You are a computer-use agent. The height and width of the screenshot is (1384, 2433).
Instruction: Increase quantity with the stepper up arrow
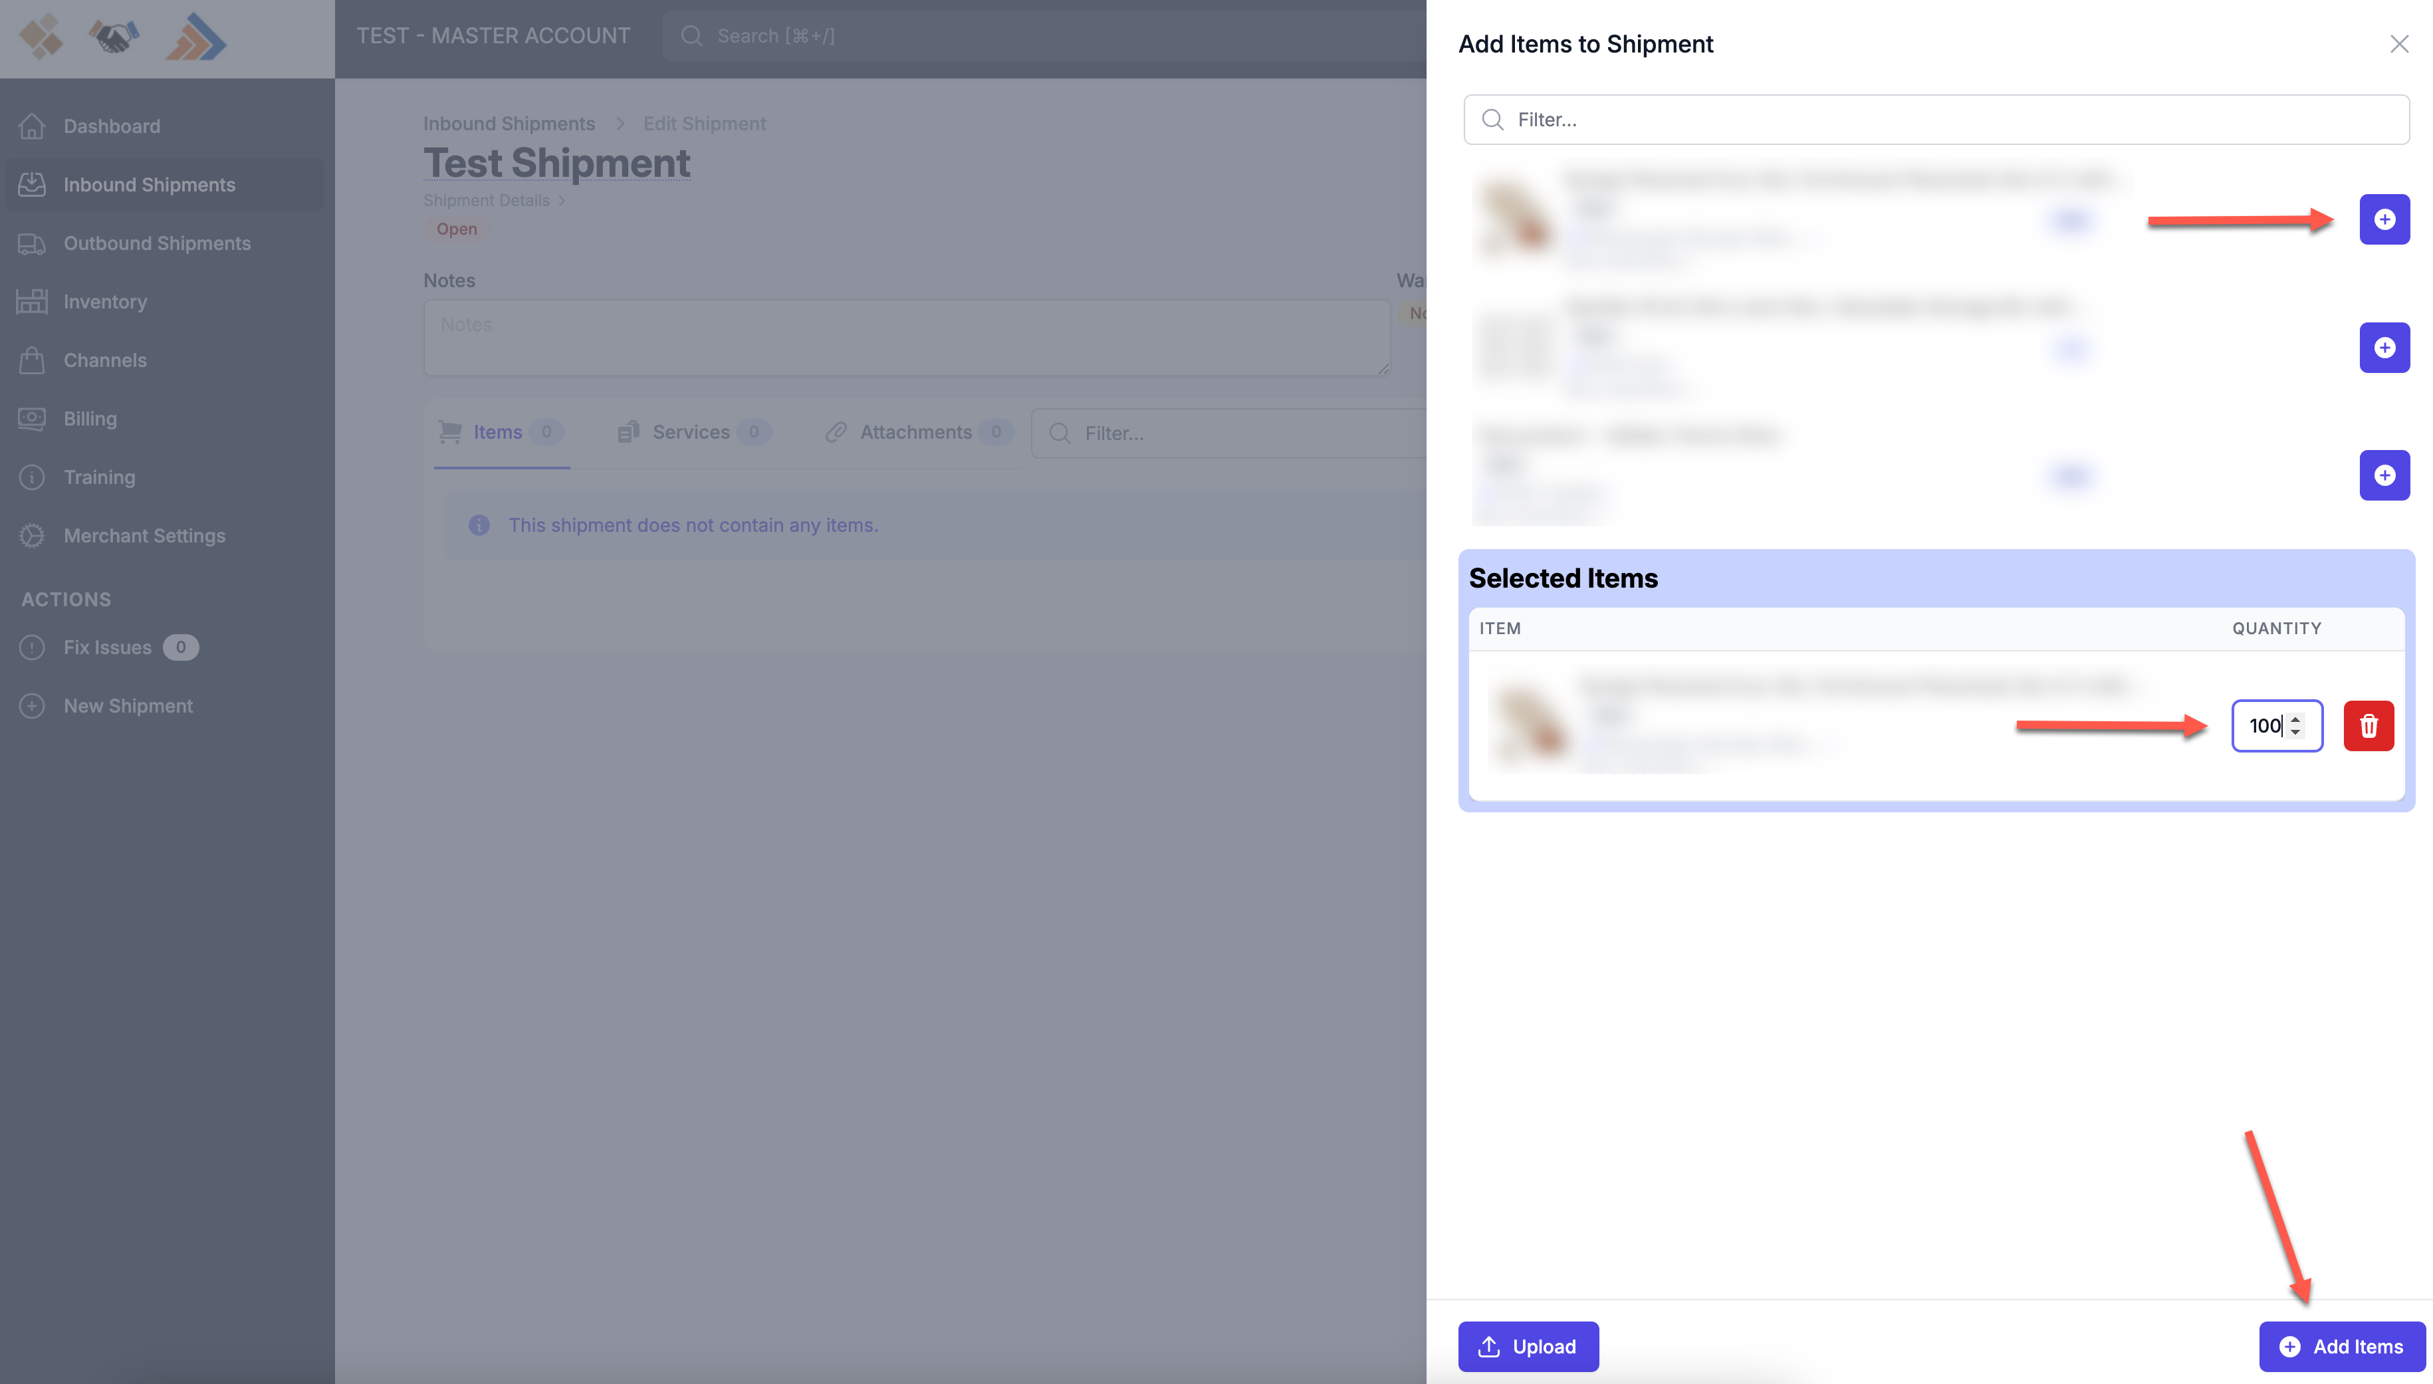click(x=2295, y=719)
